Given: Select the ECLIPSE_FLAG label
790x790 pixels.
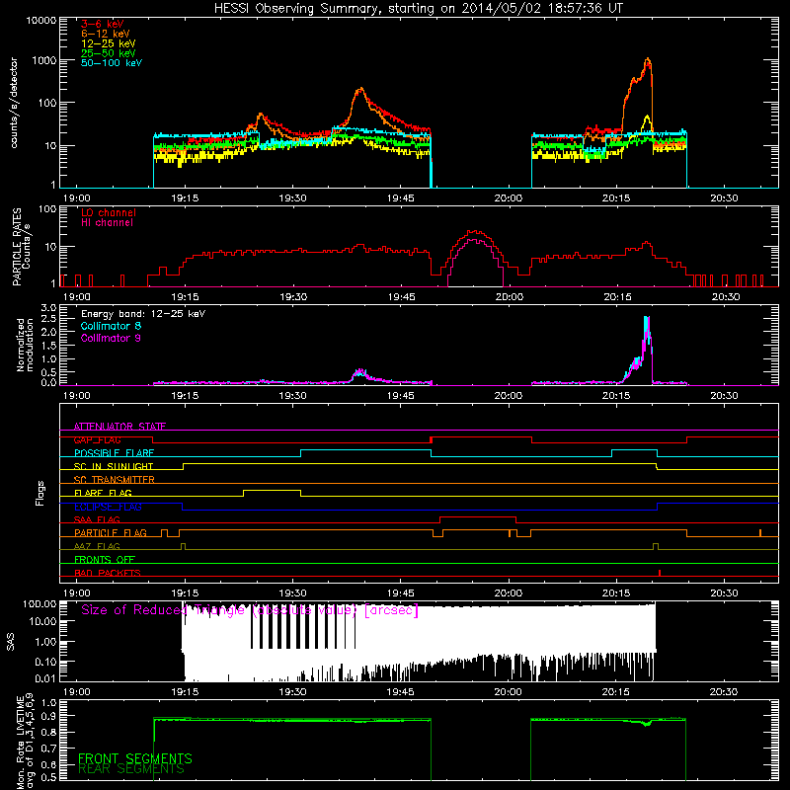Looking at the screenshot, I should coord(108,507).
